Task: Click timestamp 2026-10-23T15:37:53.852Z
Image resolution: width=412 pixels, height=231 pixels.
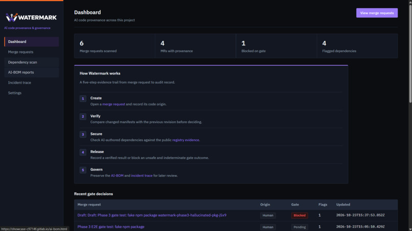Action: pyautogui.click(x=360, y=215)
